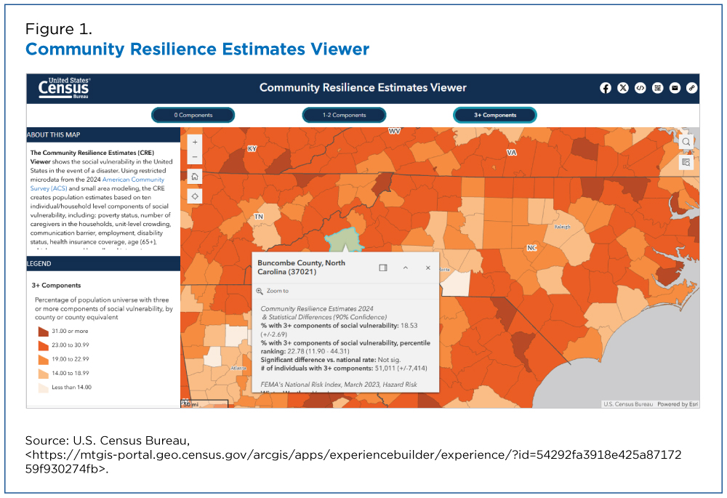Click the Community Resilience Estimates Viewer title
Screen dimensions: 727x498
(363, 88)
